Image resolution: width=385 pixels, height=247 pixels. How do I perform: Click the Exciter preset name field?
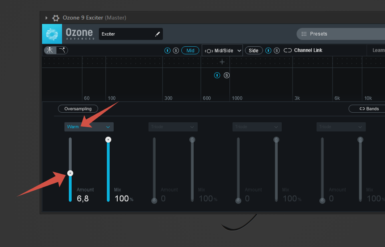(x=130, y=34)
